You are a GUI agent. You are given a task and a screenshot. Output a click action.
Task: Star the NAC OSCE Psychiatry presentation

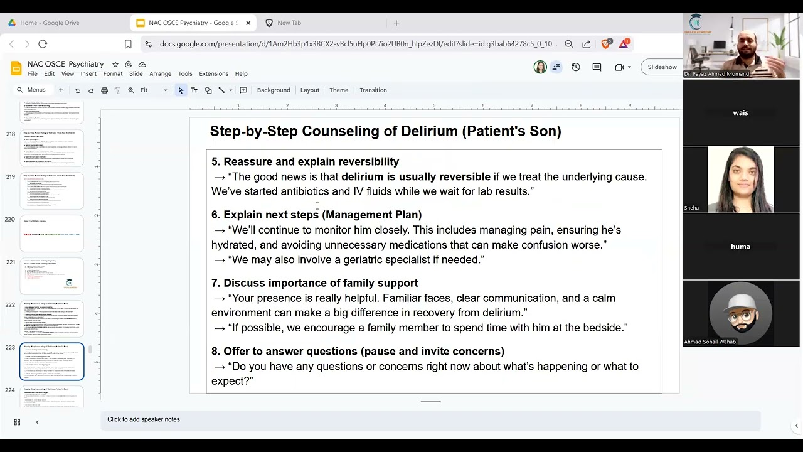(x=115, y=64)
